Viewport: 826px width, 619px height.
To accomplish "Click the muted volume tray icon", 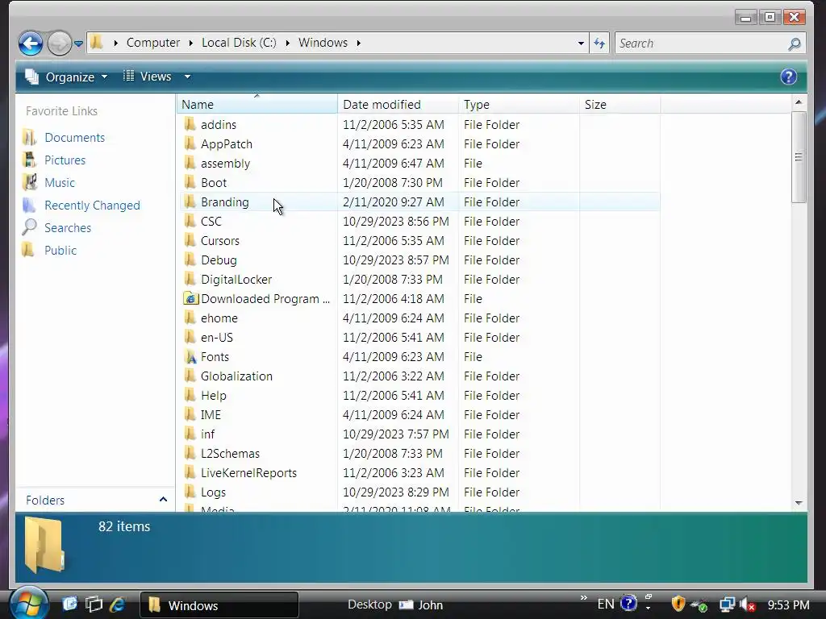I will click(x=747, y=604).
